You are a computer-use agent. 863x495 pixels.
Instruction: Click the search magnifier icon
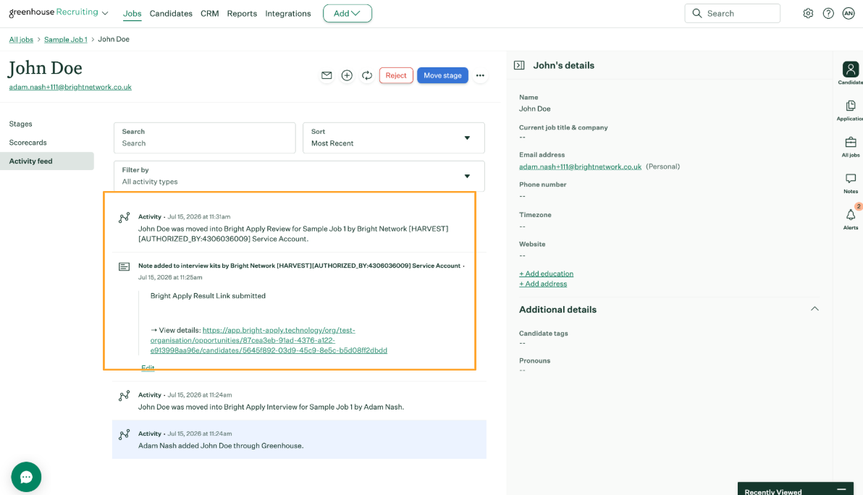696,13
